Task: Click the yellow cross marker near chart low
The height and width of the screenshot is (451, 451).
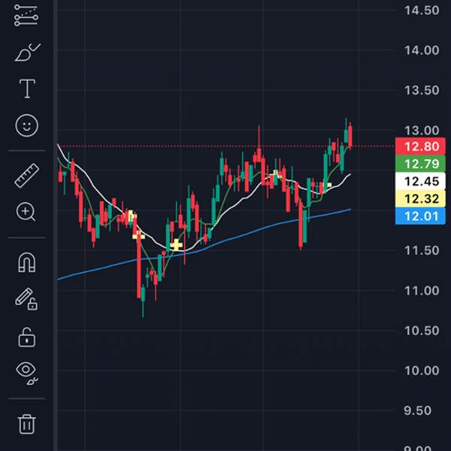Action: 177,245
